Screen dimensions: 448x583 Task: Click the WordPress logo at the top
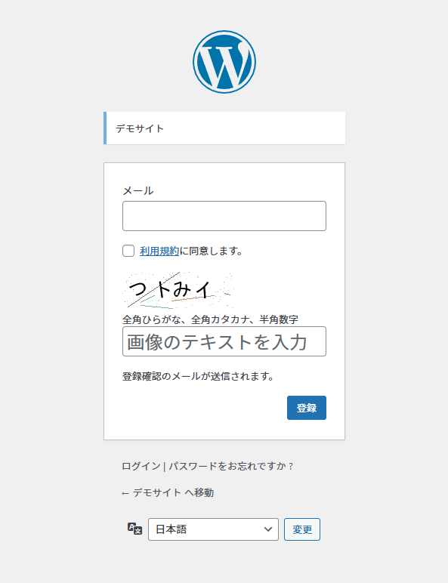[x=224, y=62]
